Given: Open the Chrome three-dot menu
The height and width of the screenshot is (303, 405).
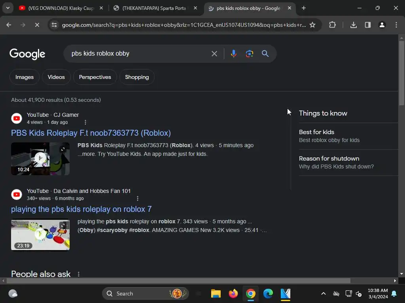Looking at the screenshot, I should click(396, 25).
